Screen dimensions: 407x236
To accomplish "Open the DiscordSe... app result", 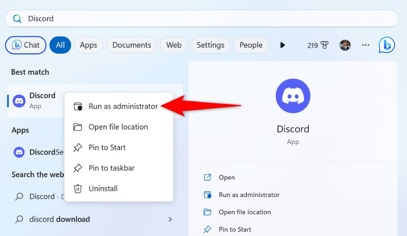I will coord(38,152).
